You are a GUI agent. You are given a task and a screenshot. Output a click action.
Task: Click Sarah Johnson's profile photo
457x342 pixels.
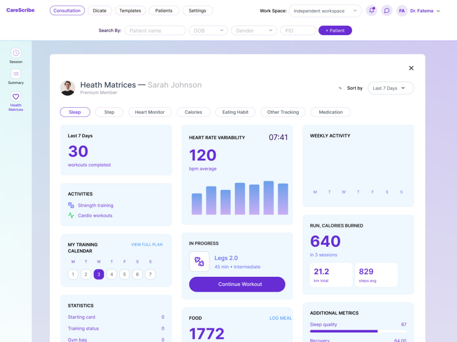68,88
